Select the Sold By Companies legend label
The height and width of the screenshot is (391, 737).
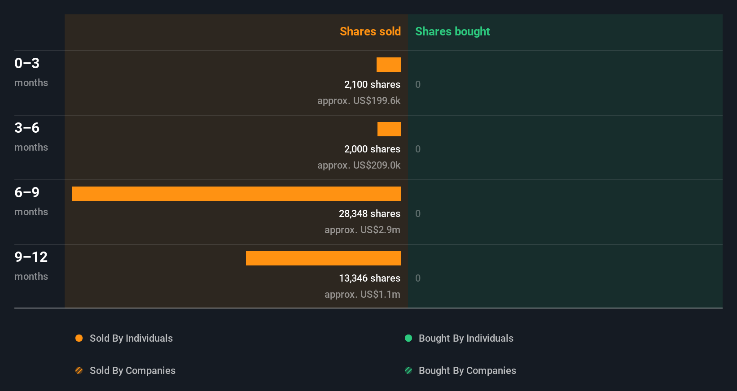[x=132, y=371]
